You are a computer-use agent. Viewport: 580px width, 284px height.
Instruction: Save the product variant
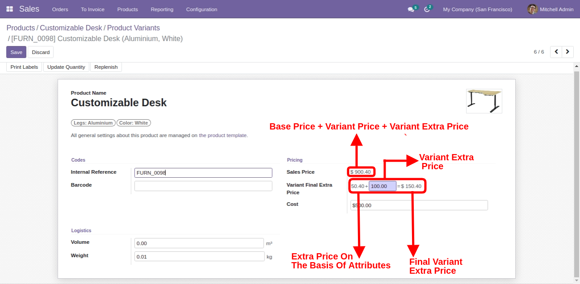16,52
